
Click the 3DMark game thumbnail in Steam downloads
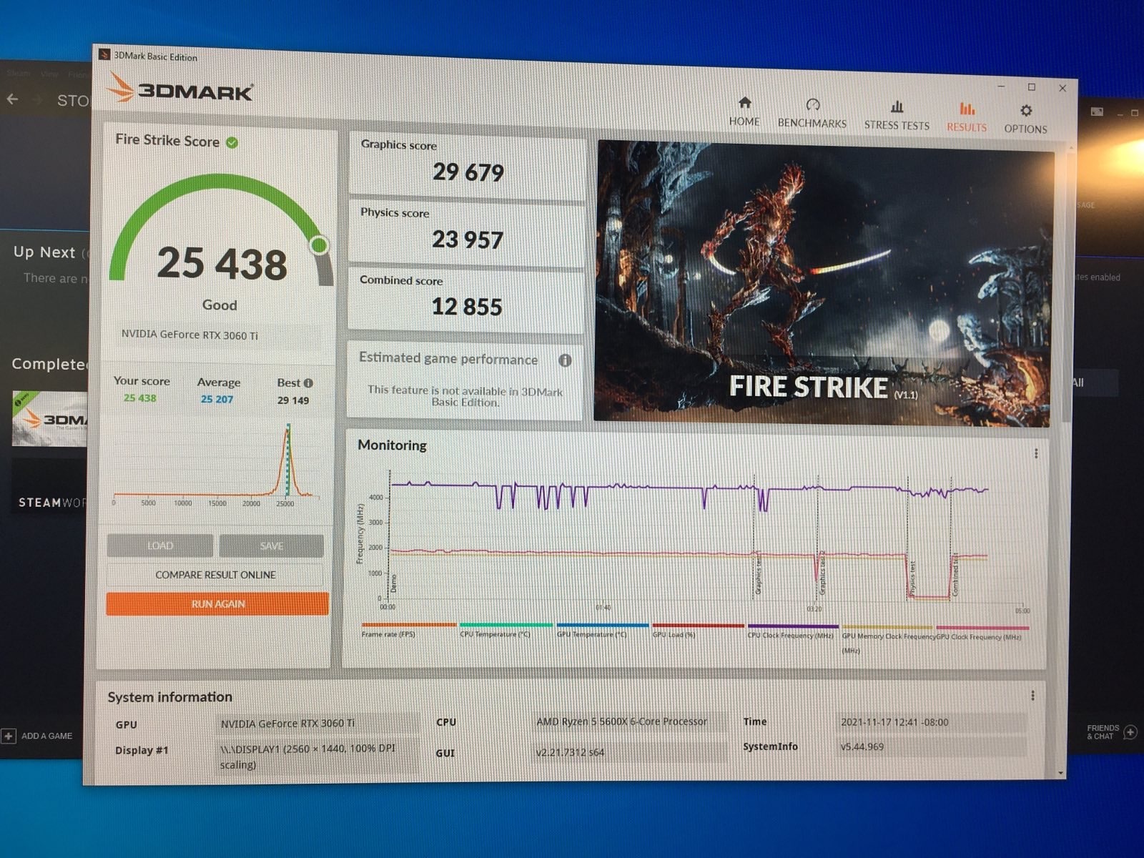(x=49, y=418)
